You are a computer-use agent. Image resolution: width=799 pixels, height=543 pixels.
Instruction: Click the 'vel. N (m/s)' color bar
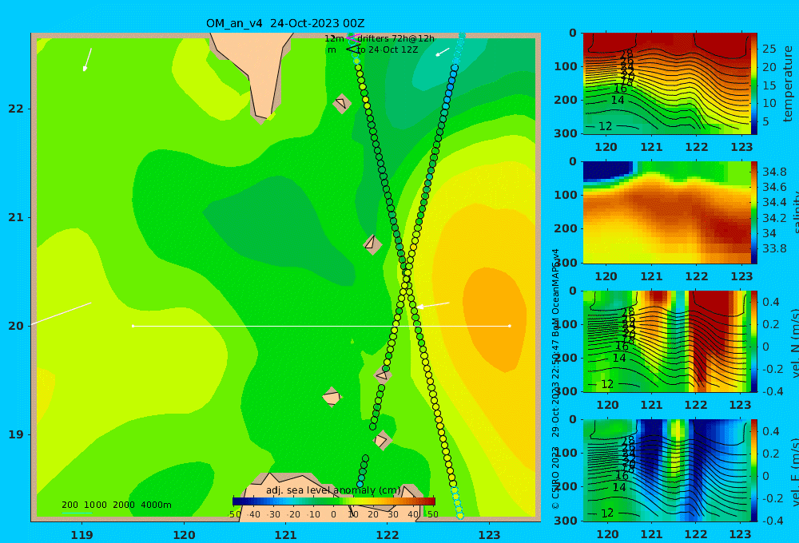[x=754, y=341]
